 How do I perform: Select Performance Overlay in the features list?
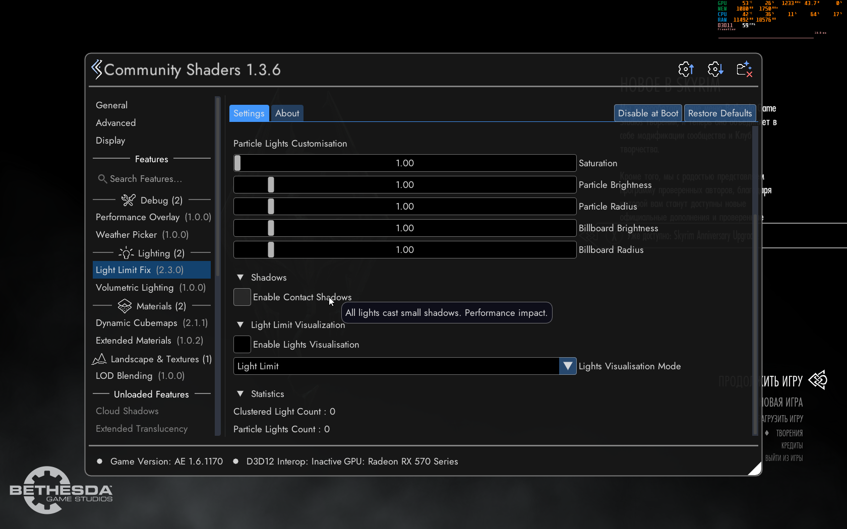click(x=152, y=217)
